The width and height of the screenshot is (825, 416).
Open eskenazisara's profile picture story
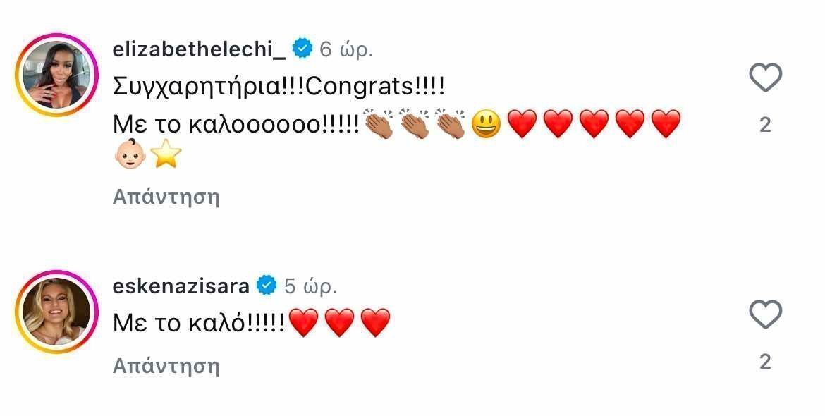pyautogui.click(x=54, y=311)
